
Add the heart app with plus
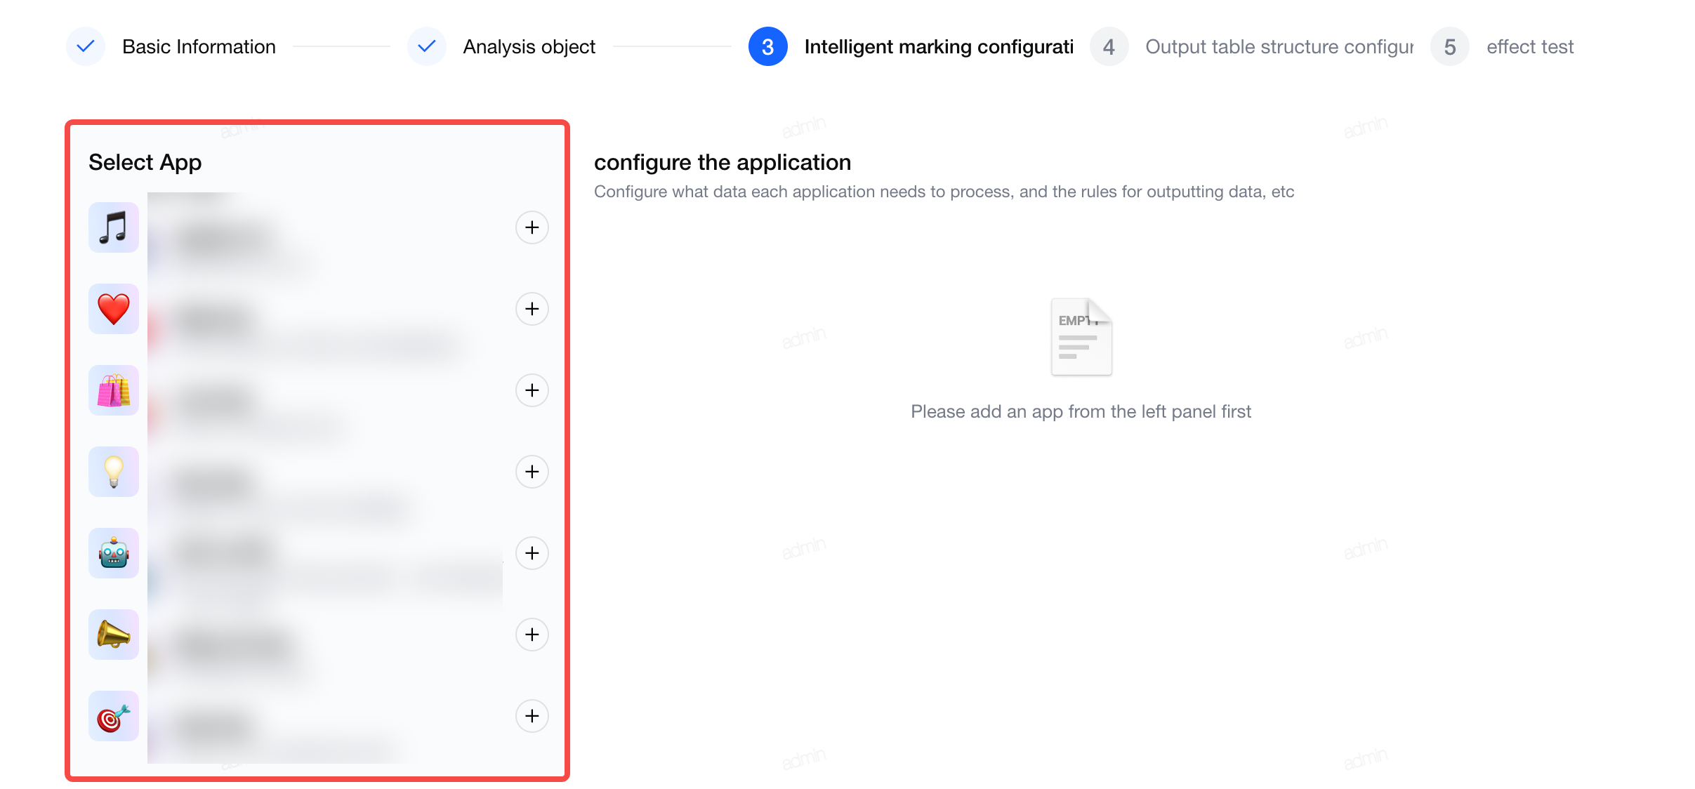(x=532, y=309)
